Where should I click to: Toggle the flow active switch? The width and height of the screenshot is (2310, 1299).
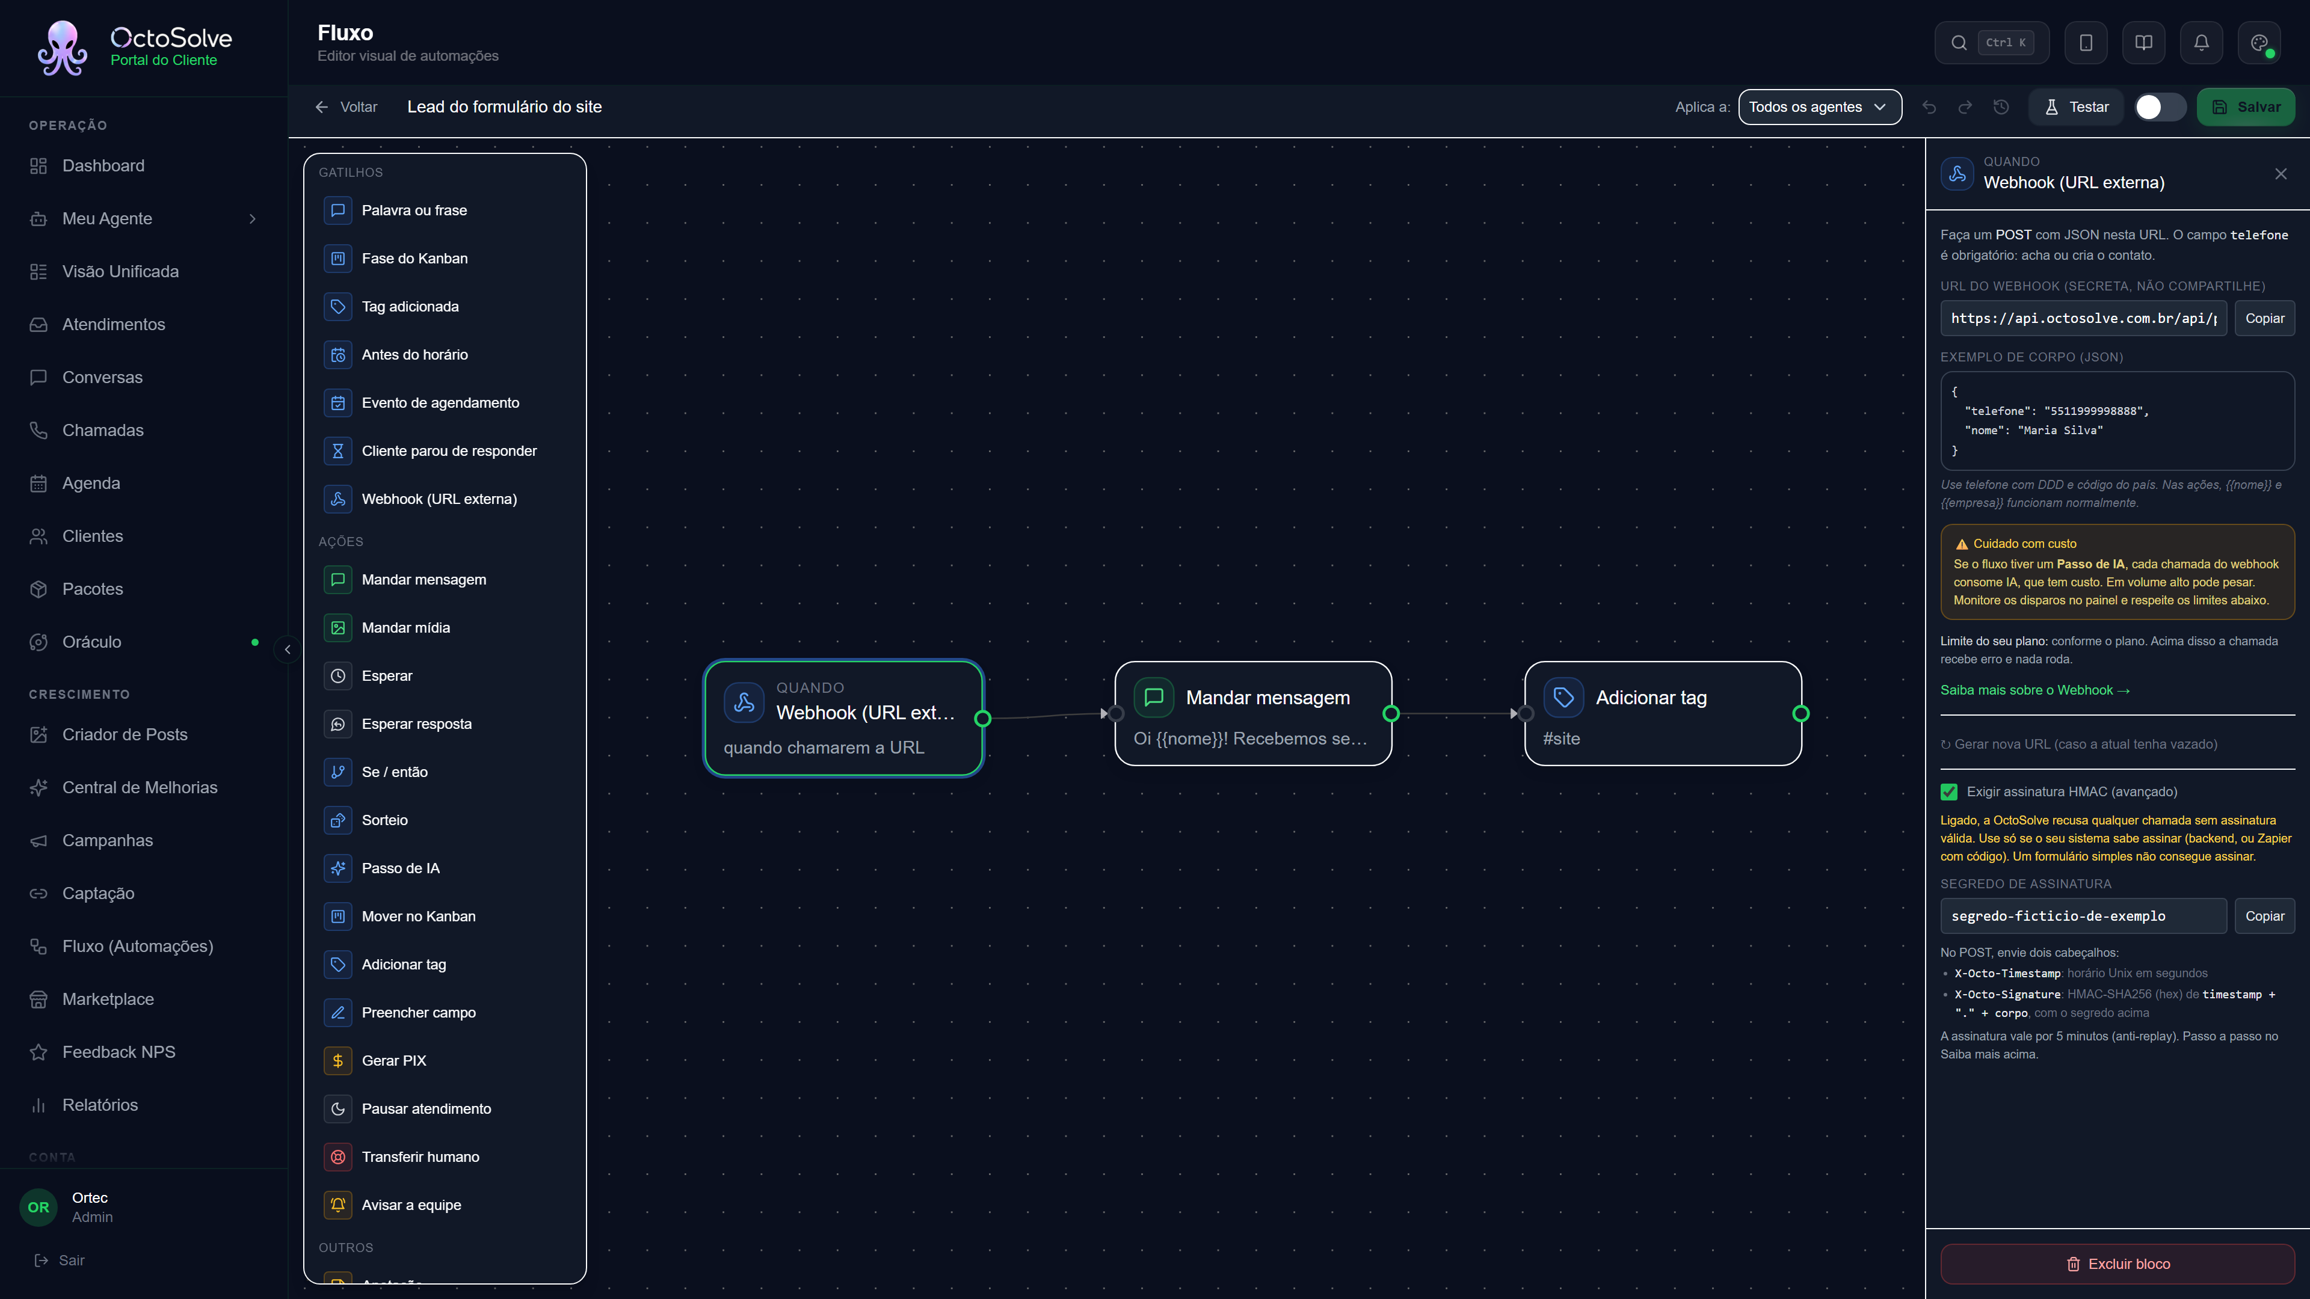pyautogui.click(x=2160, y=106)
